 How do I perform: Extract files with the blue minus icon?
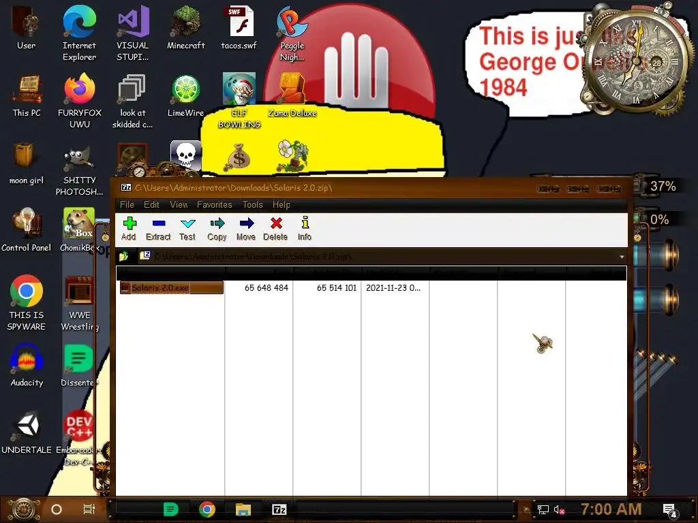click(x=158, y=229)
